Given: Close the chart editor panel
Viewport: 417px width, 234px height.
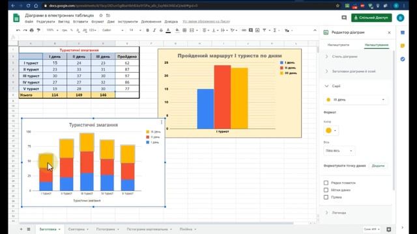Looking at the screenshot, I should pyautogui.click(x=390, y=32).
